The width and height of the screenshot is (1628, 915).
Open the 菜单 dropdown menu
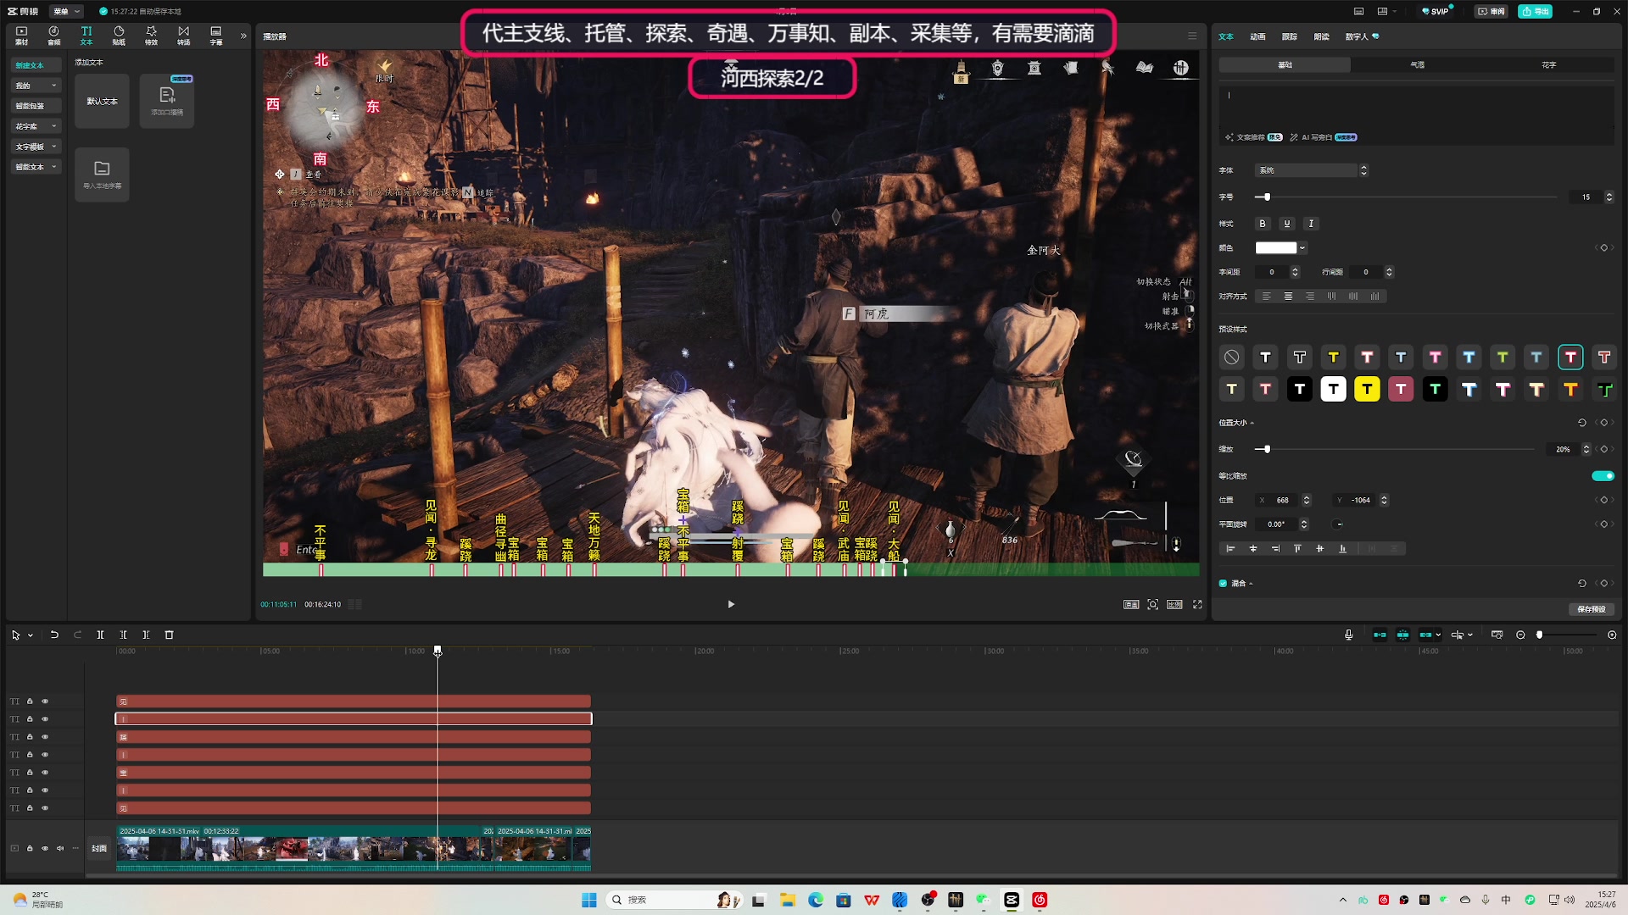click(66, 11)
